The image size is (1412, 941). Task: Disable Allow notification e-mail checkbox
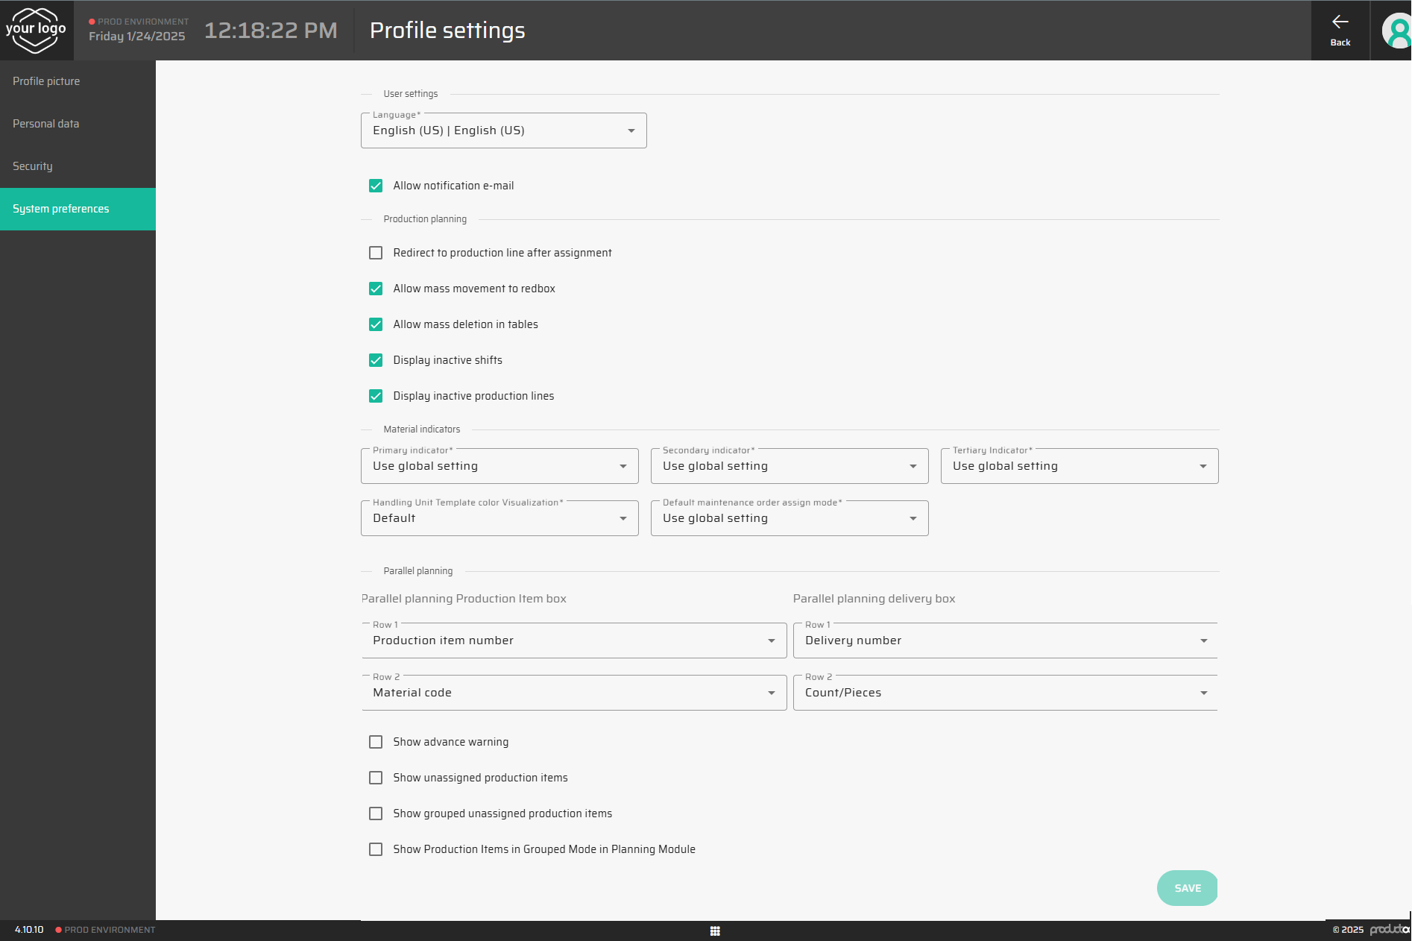click(376, 186)
